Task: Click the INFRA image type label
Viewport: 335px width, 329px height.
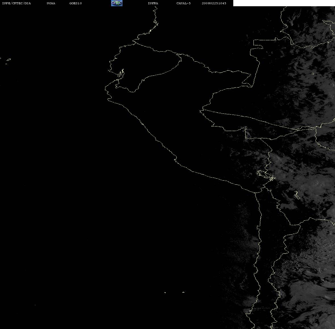Action: coord(153,3)
